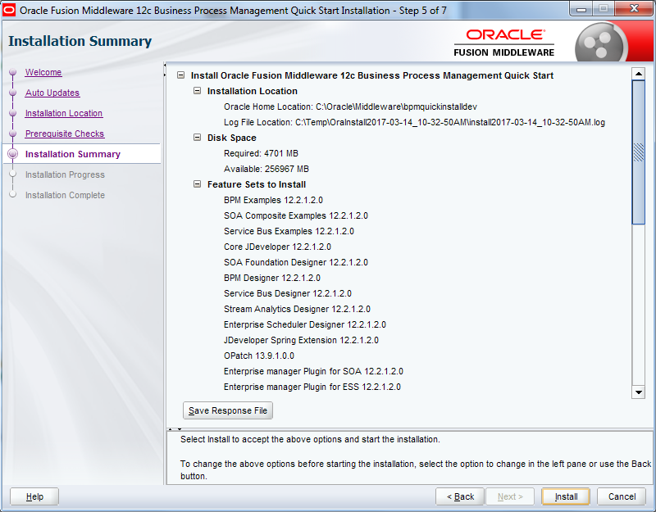Click the Oracle icon in the title bar

9,10
